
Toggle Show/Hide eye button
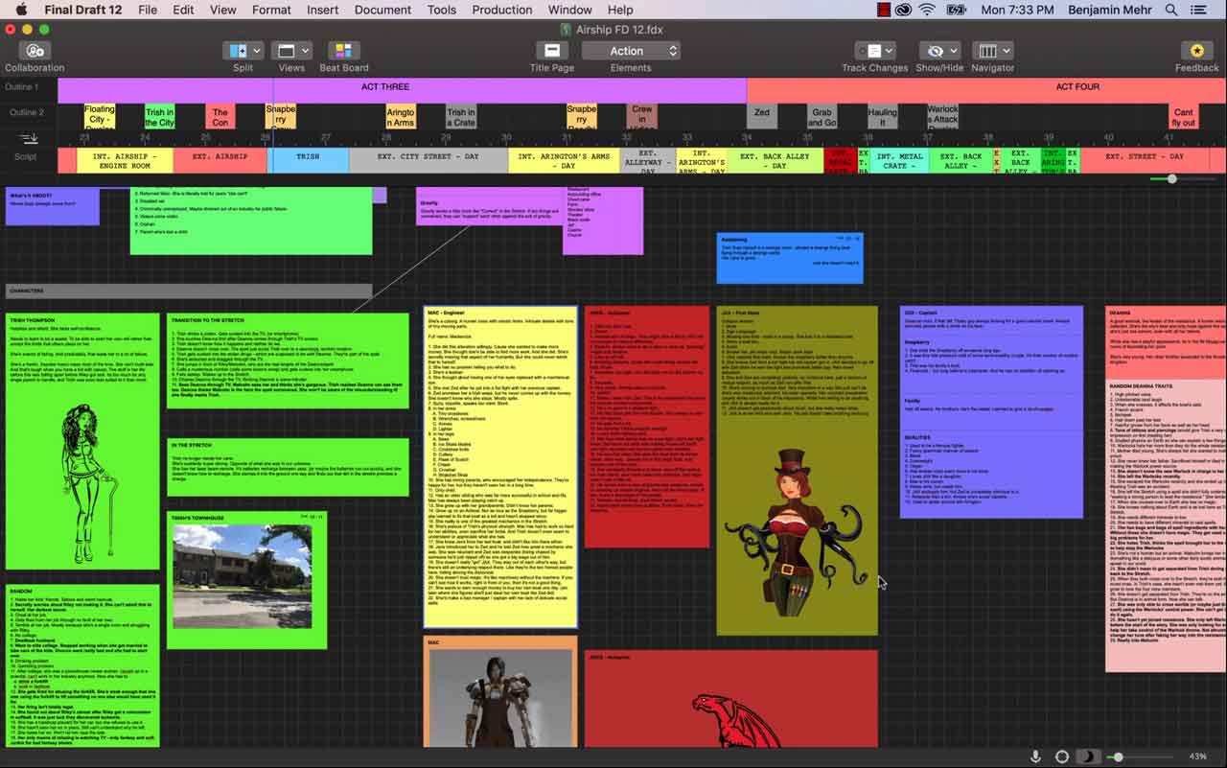[x=937, y=51]
